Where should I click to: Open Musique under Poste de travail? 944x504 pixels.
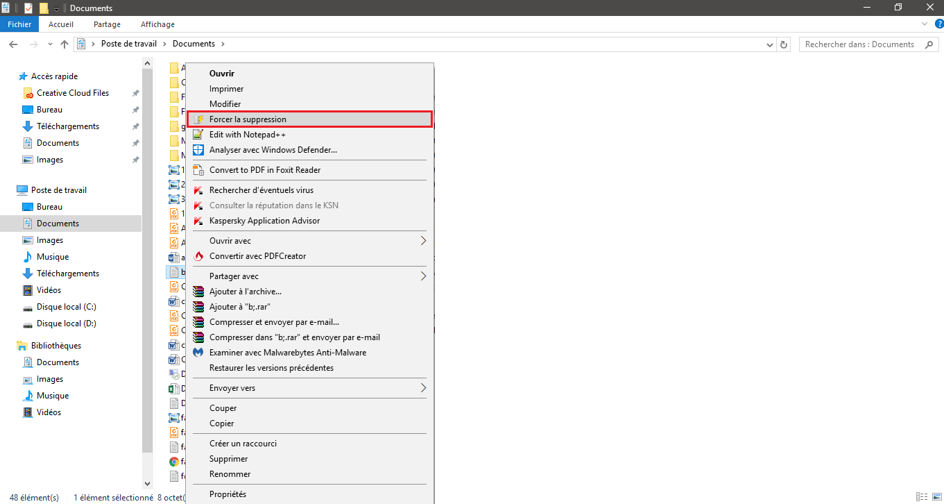[x=52, y=257]
